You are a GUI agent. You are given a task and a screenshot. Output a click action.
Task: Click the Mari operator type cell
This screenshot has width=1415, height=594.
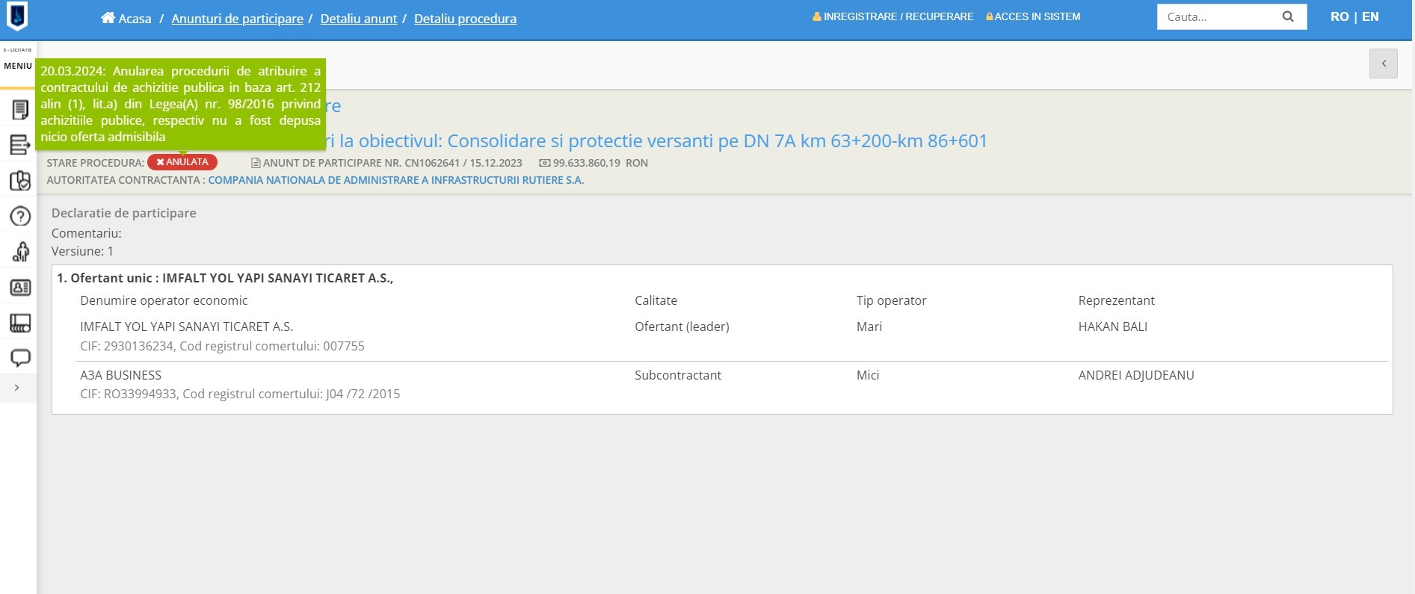point(869,327)
